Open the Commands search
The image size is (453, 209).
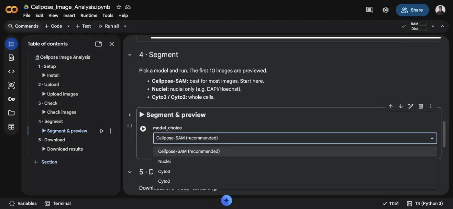click(x=23, y=26)
